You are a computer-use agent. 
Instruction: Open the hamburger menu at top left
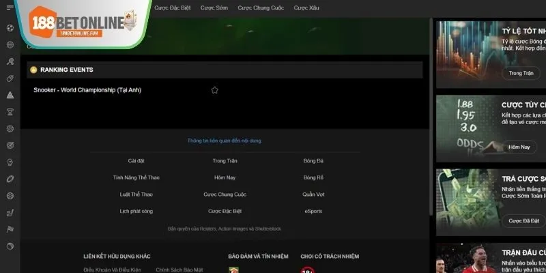(10, 8)
